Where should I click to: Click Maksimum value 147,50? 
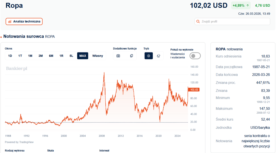tap(265, 109)
